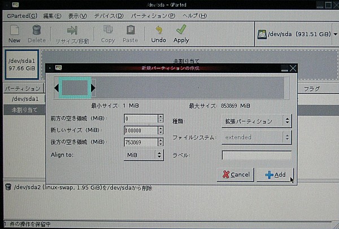Image resolution: width=339 pixels, height=229 pixels.
Task: Open the ファイルシステム extended dropdown
Action: point(257,137)
